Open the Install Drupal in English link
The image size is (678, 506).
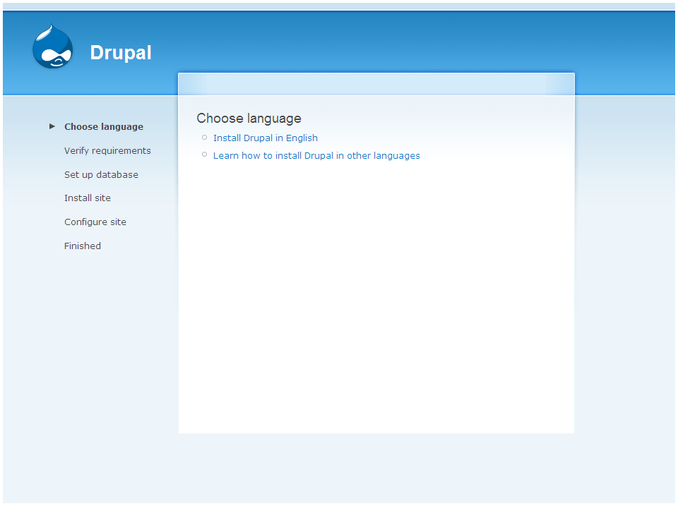coord(266,138)
